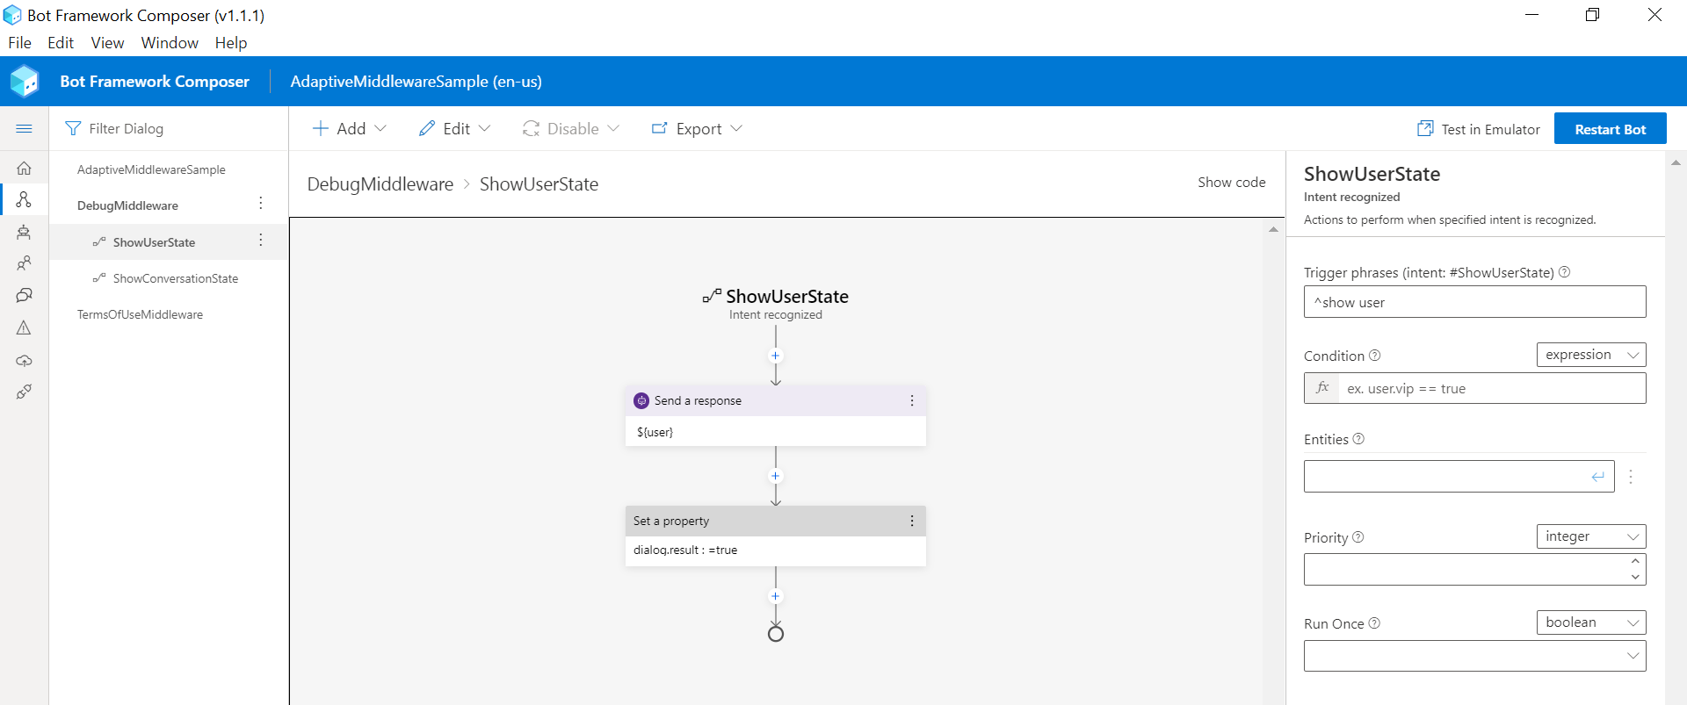Select ShowConversationState trigger
Image resolution: width=1687 pixels, height=705 pixels.
tap(176, 278)
